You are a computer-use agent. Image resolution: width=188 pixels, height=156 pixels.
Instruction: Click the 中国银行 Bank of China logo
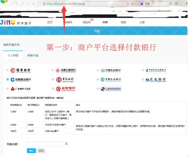(66, 80)
